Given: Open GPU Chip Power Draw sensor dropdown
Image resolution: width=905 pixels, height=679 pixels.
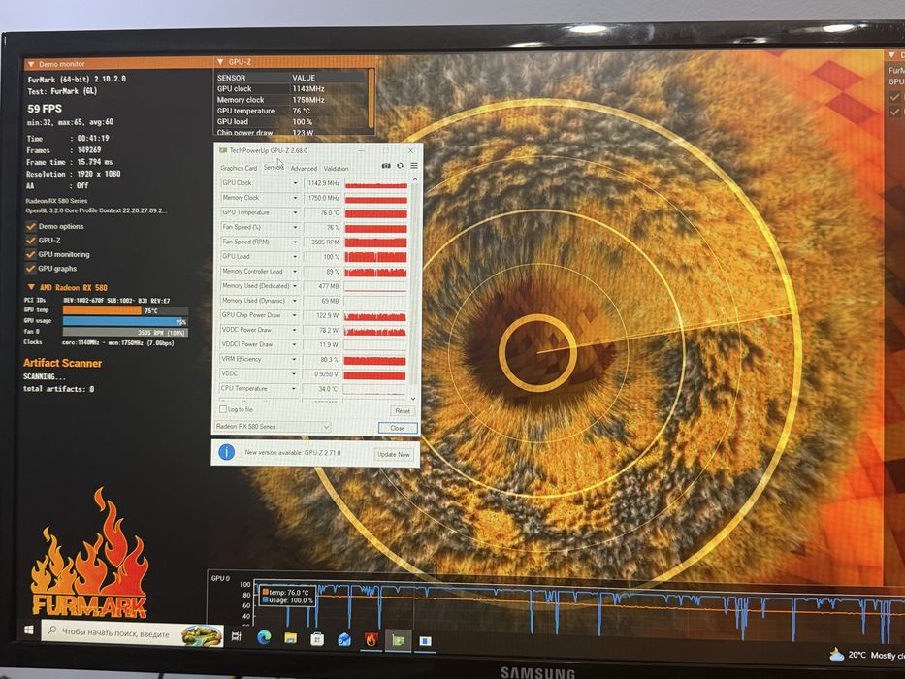Looking at the screenshot, I should click(295, 315).
